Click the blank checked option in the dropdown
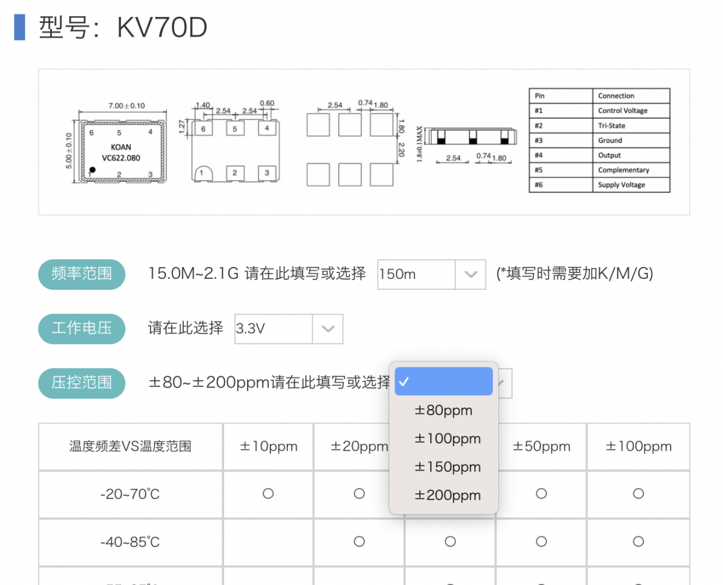 [x=443, y=381]
